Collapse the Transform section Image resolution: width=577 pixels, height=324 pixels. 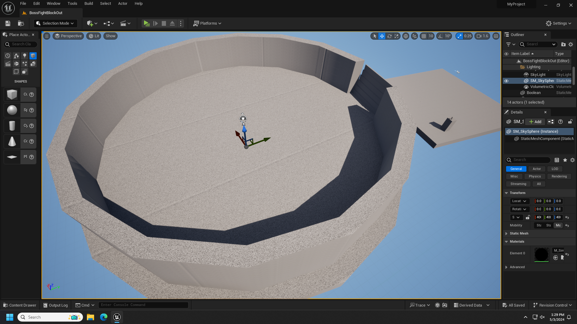[506, 193]
